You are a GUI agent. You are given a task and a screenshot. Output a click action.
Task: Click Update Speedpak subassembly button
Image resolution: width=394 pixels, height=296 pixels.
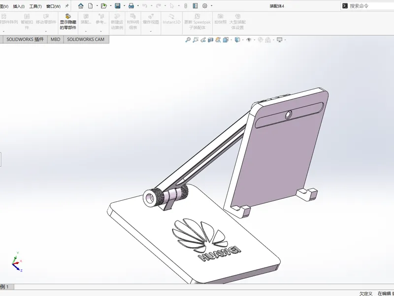[197, 22]
